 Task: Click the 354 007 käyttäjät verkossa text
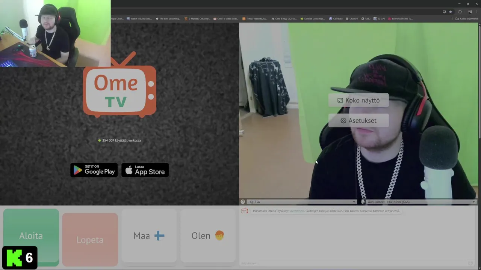pos(121,140)
